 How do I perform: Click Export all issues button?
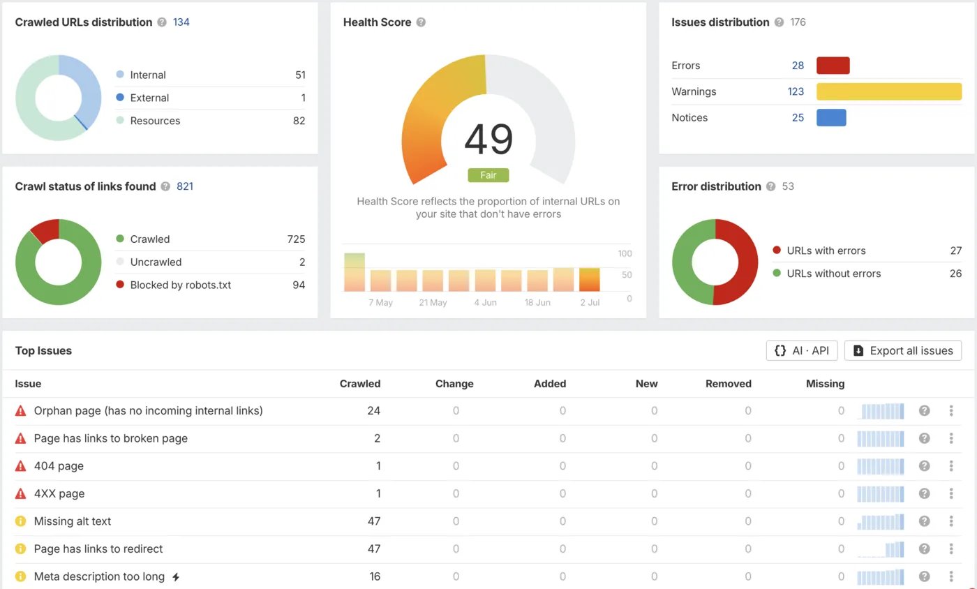(903, 350)
